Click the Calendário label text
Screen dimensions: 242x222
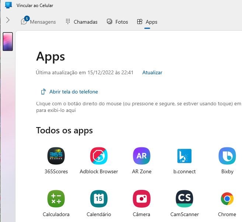pos(99,214)
